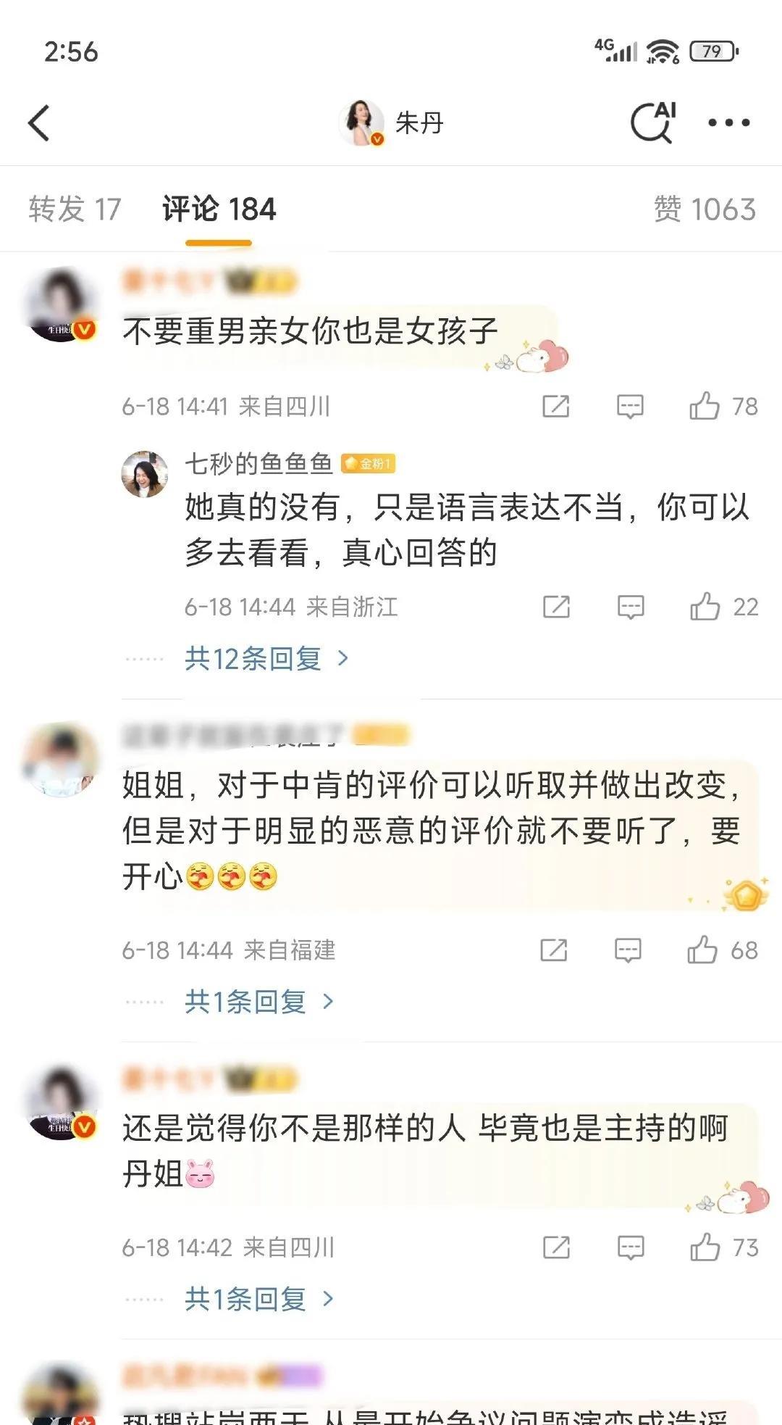
Task: Reply to the Fujian comment
Action: 628,950
